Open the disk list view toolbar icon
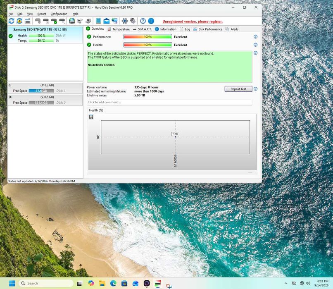This screenshot has height=289, width=333. click(x=28, y=21)
